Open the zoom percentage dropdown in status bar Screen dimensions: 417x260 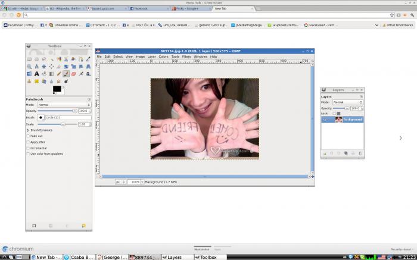tap(142, 182)
